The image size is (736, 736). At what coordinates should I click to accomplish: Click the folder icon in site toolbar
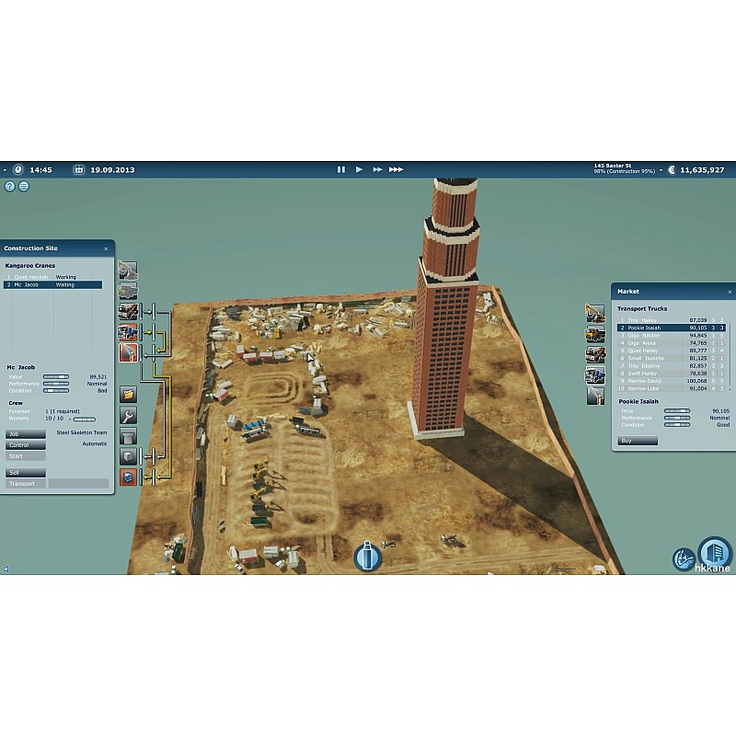[x=128, y=394]
